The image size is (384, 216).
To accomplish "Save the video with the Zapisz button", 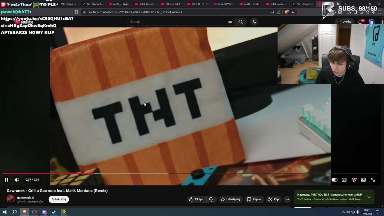I will 254,199.
